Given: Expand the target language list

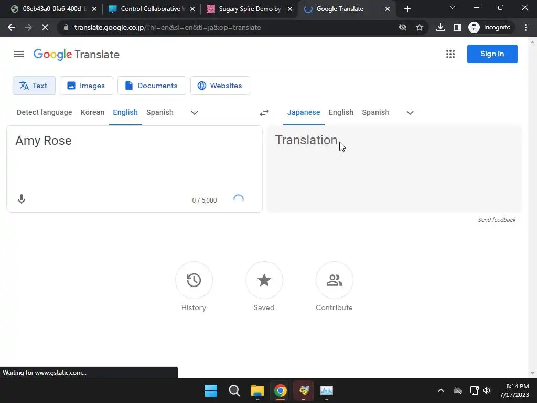Looking at the screenshot, I should coord(410,113).
